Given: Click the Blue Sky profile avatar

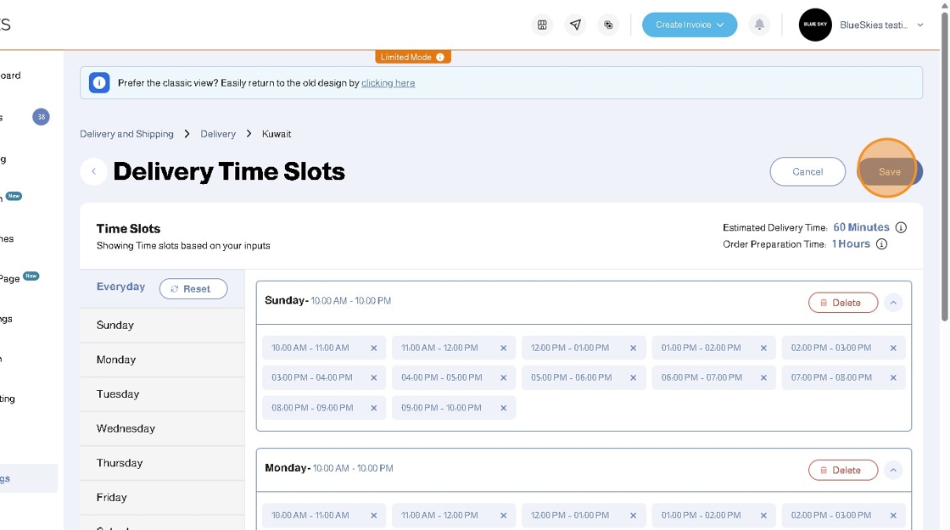Looking at the screenshot, I should [x=815, y=25].
